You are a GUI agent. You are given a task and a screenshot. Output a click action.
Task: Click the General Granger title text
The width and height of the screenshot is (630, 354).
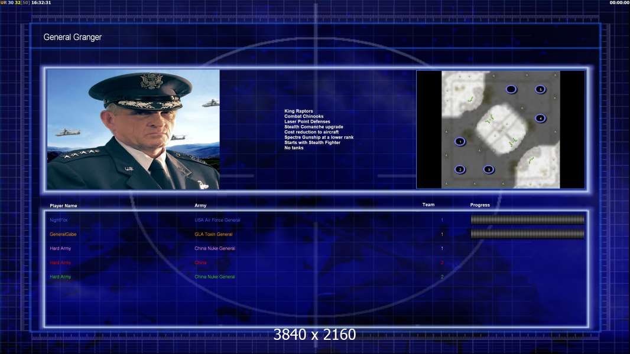pyautogui.click(x=73, y=37)
